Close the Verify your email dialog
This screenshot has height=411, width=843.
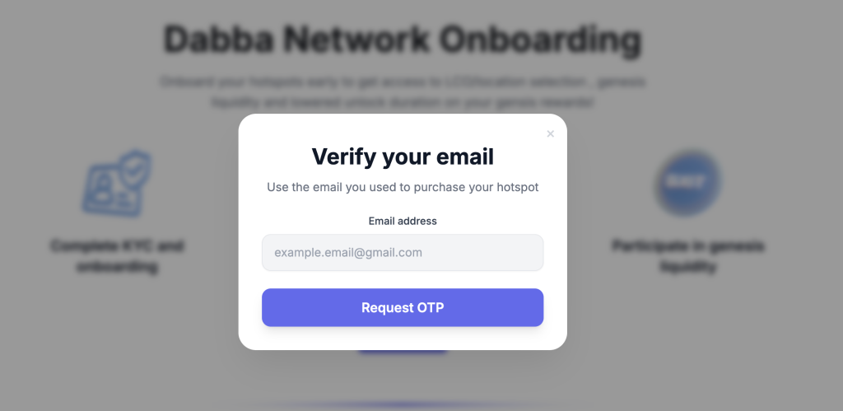(x=550, y=133)
